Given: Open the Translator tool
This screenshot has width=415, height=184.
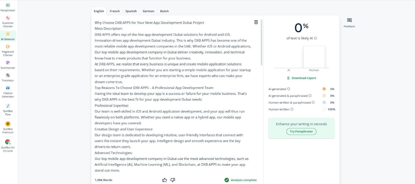Looking at the screenshot, I should point(8,77).
